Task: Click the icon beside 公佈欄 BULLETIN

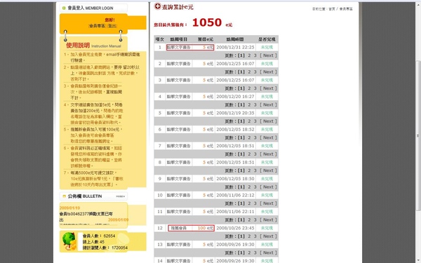Action: point(64,196)
